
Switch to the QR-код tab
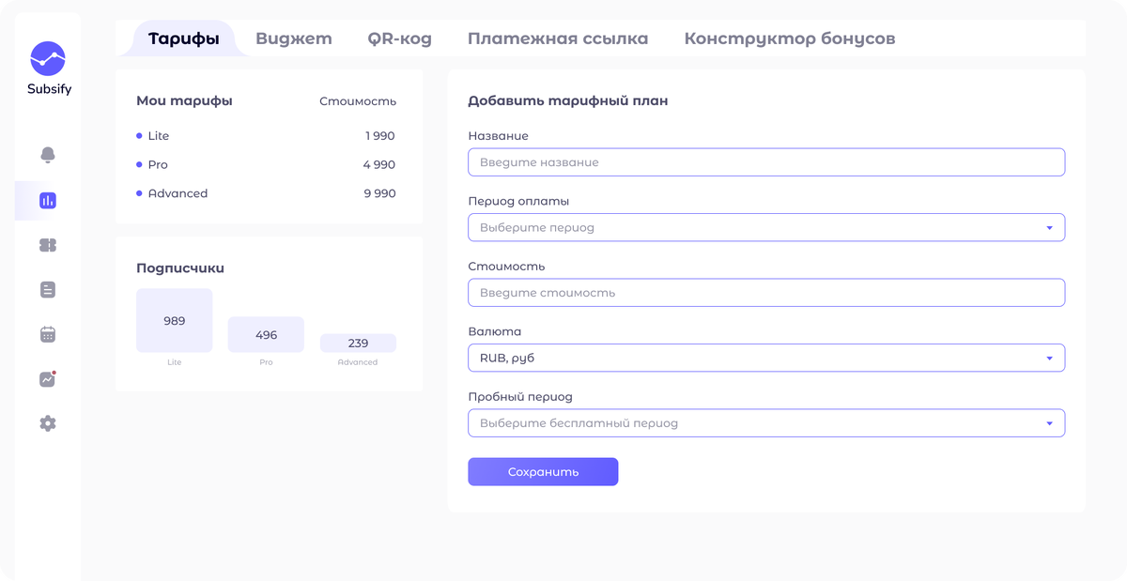click(x=399, y=39)
